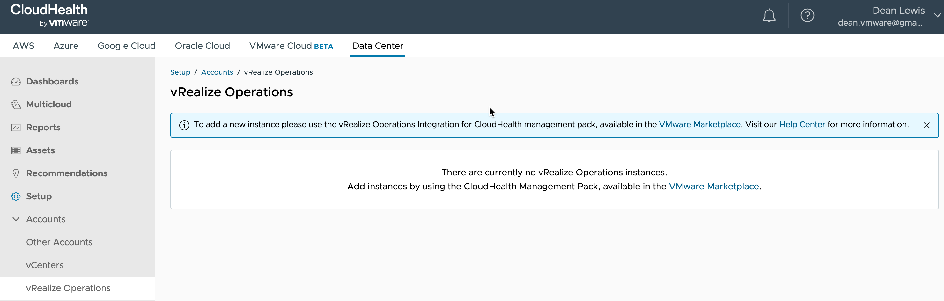Image resolution: width=944 pixels, height=301 pixels.
Task: Switch to the Google Cloud tab
Action: [126, 46]
